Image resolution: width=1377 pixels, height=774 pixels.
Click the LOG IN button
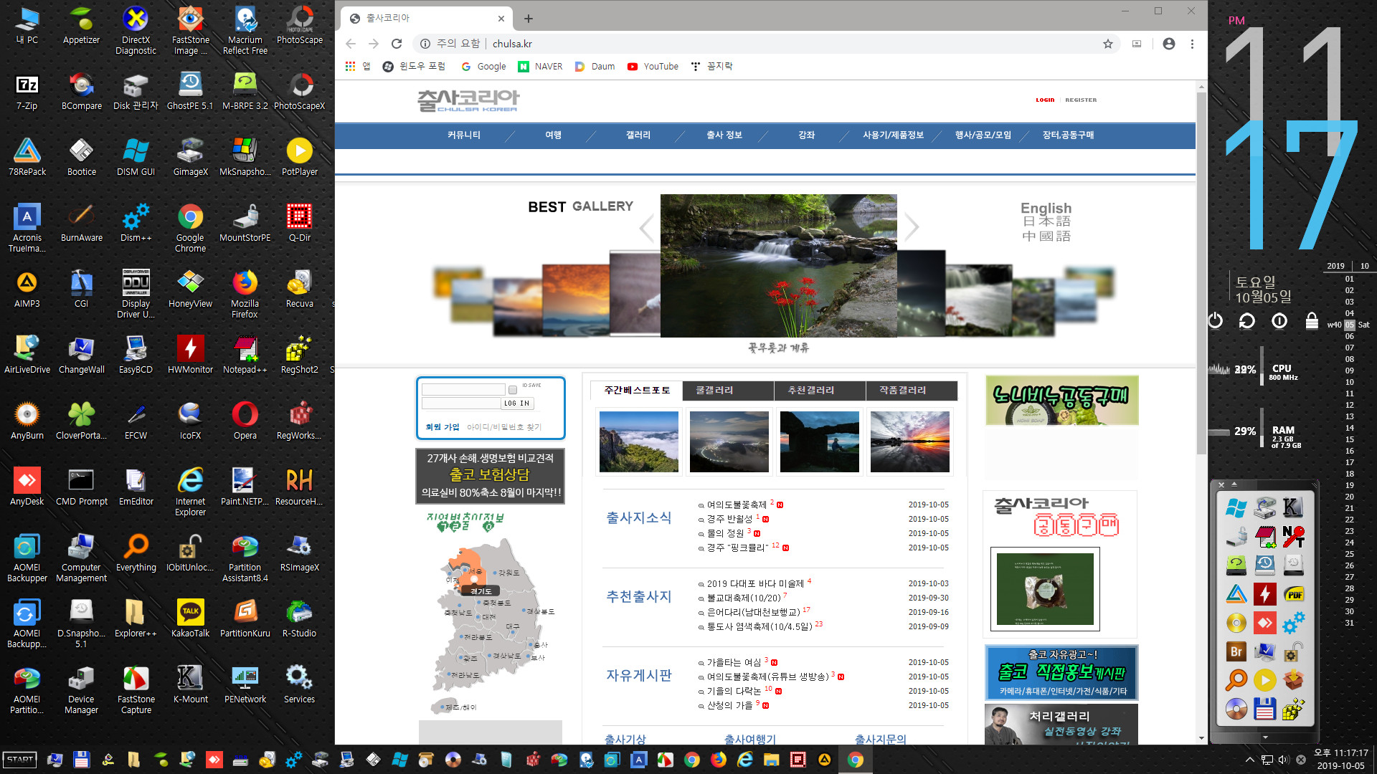pos(517,403)
